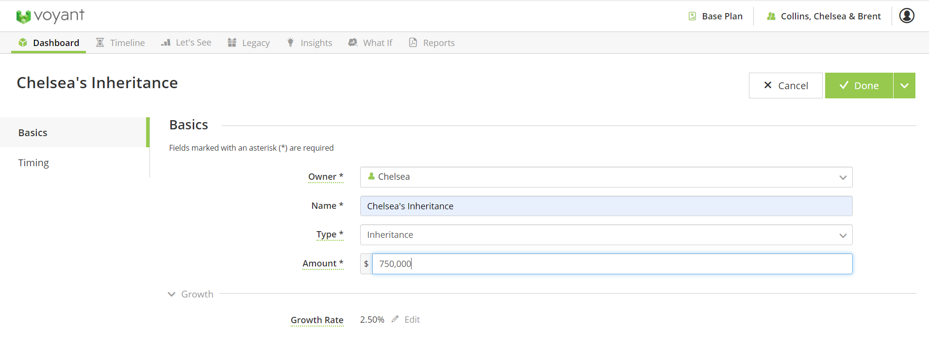
Task: Click the Amount field containing 750,000
Action: (x=612, y=264)
